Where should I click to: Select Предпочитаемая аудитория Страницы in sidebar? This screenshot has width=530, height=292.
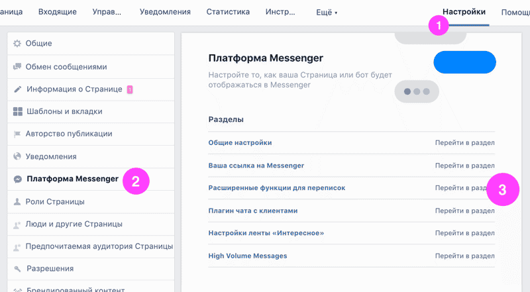(x=99, y=246)
